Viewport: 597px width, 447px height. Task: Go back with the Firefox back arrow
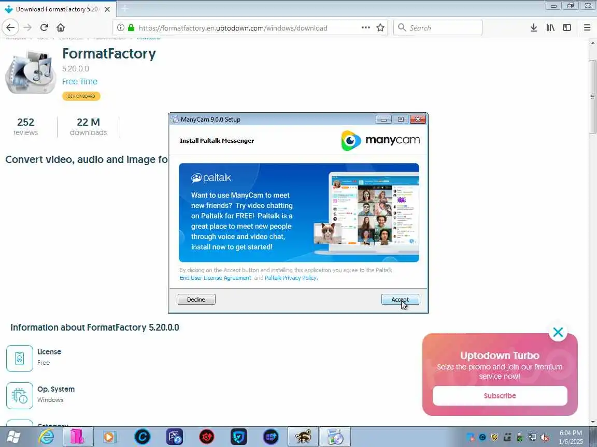pos(10,27)
